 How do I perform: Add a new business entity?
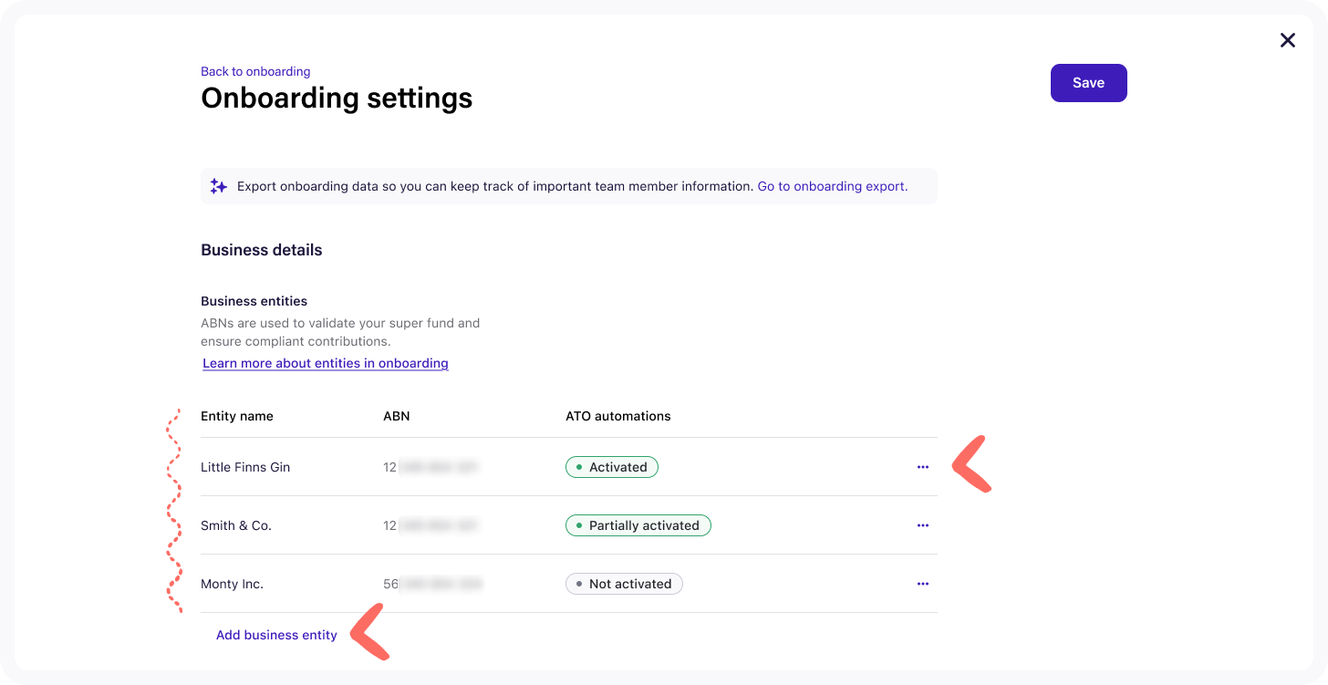(x=276, y=635)
